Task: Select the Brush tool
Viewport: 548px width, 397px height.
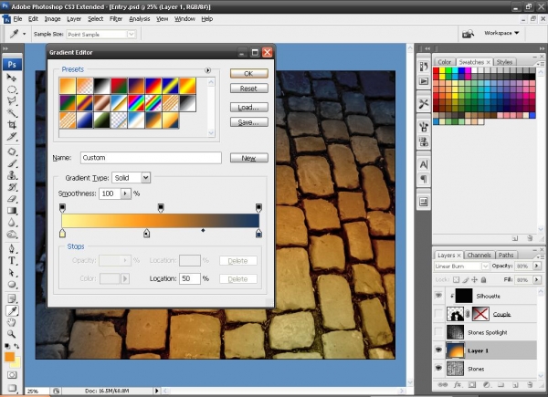Action: [12, 163]
